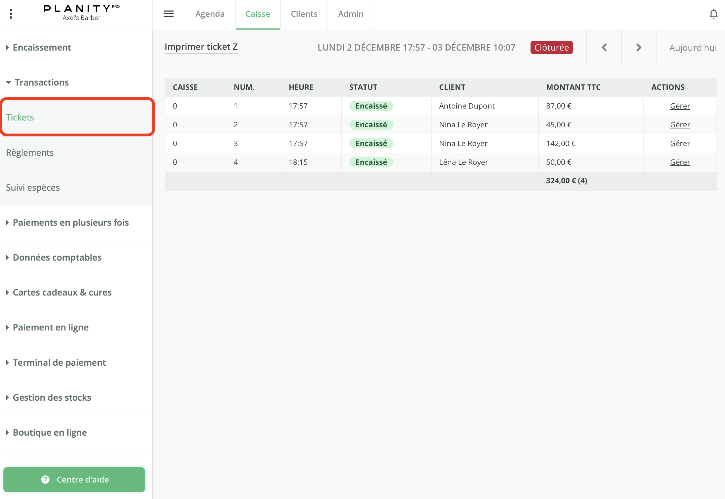Click Gérer for Antoine Dupont's ticket

680,106
